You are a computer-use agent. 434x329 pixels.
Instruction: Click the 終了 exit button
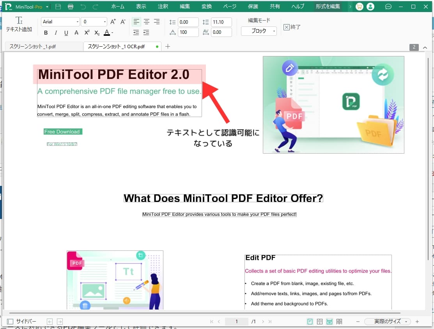coord(292,27)
